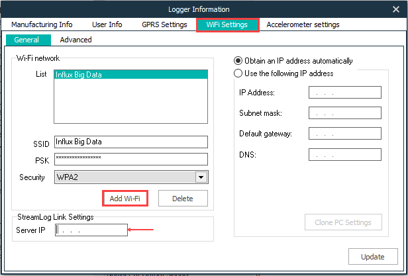This screenshot has height=276, width=408.
Task: Select Obtain an IP address automatically
Action: coord(238,61)
